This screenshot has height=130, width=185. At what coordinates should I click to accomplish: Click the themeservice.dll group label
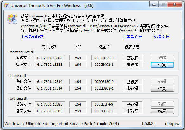[x=22, y=52]
